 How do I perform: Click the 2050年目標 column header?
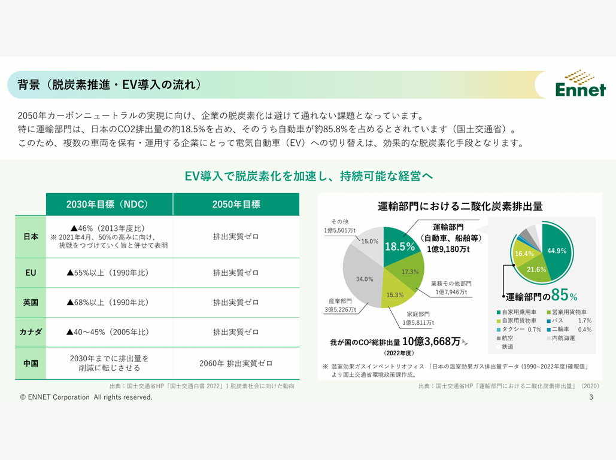pos(236,204)
